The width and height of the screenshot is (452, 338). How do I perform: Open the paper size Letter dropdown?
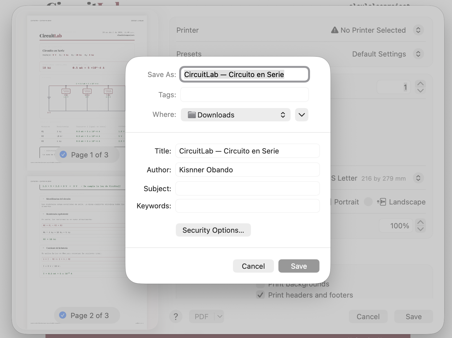[x=418, y=178]
